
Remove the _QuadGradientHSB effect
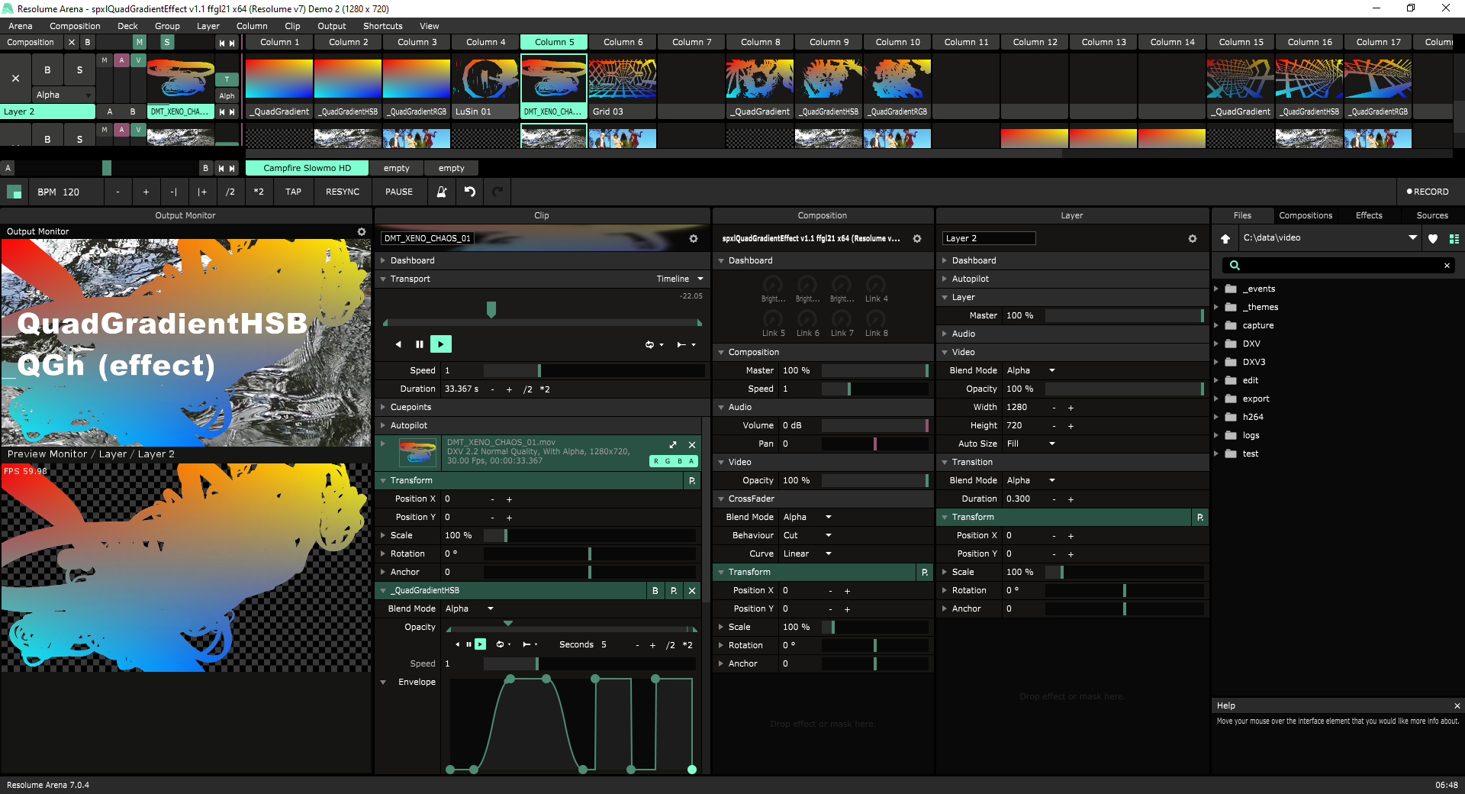point(692,590)
